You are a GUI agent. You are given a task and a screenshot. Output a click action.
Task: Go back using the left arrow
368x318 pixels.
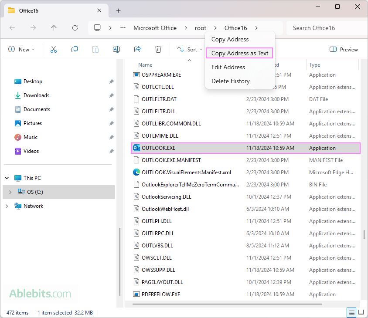coord(12,28)
